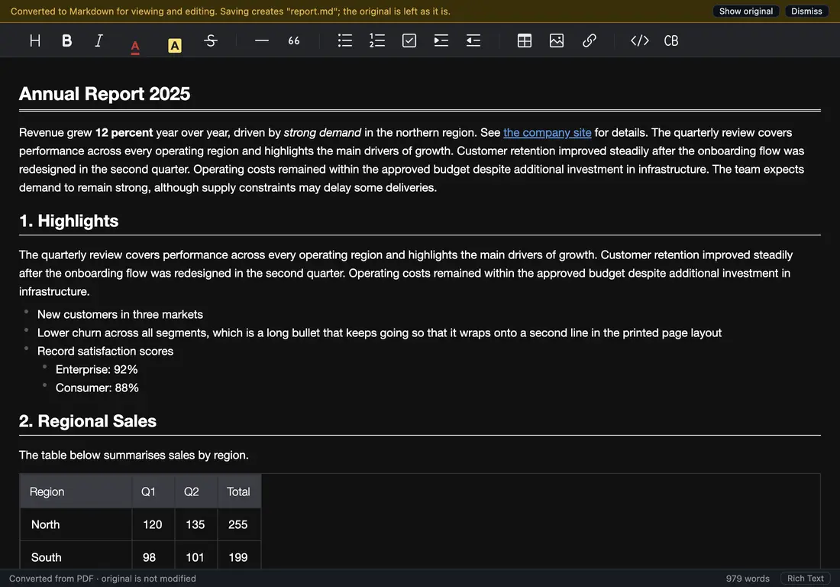Click sub-bullet 'Enterprise: 92%'

[96, 369]
